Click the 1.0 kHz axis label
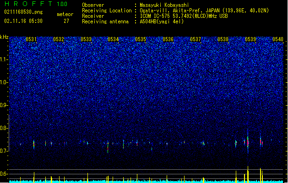The width and height of the screenshot is (288, 183). tap(4, 82)
